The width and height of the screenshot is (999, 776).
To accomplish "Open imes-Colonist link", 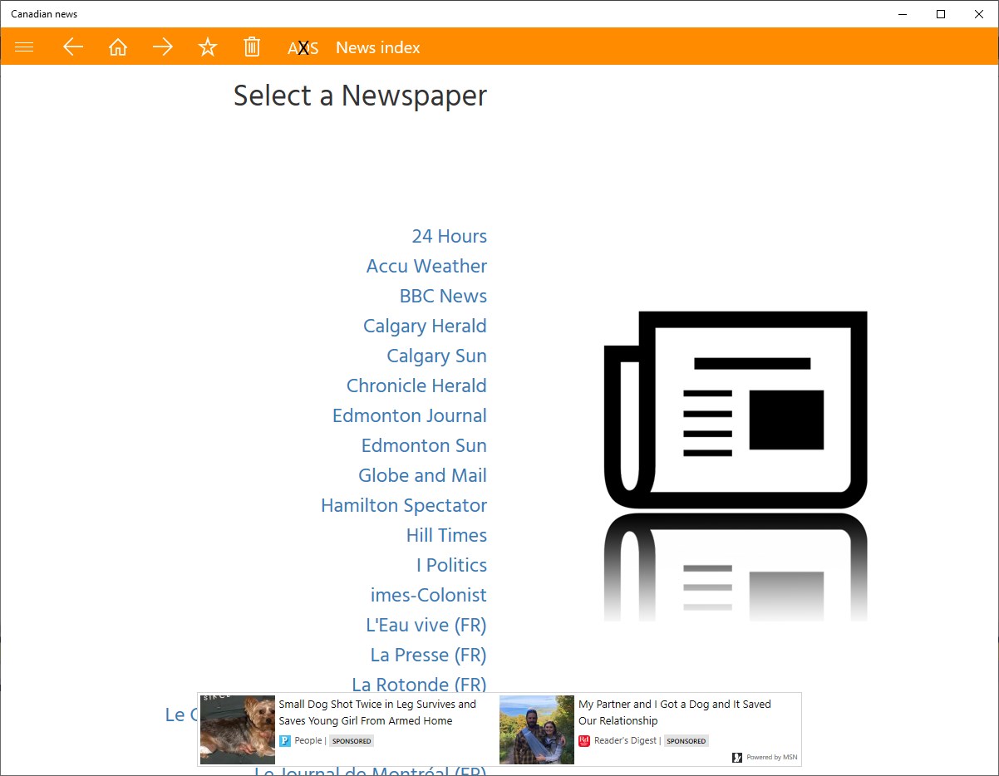I will (429, 596).
